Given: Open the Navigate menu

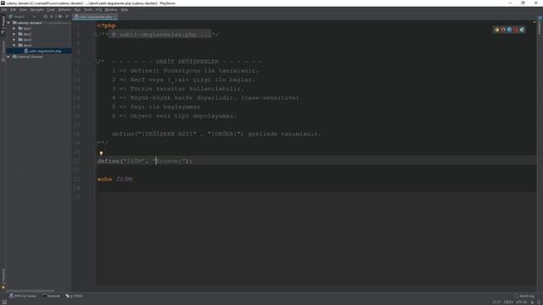Looking at the screenshot, I should tap(36, 10).
